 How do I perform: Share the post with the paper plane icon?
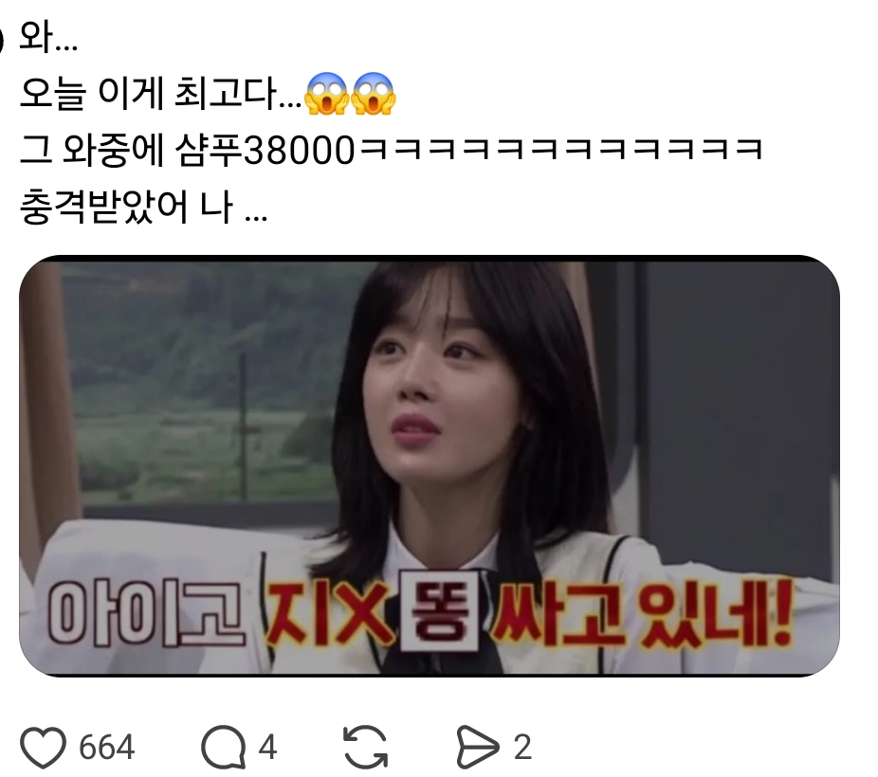477,747
